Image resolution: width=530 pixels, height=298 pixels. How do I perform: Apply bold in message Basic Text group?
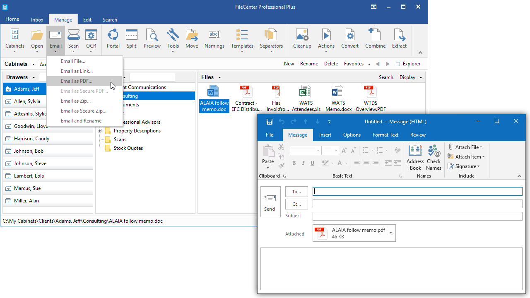point(294,163)
